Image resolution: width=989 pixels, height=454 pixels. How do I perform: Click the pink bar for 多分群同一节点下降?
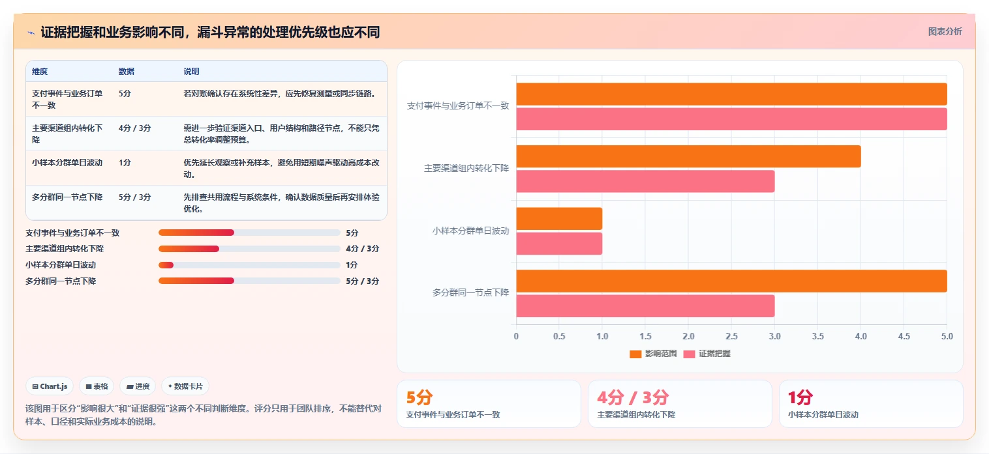[x=645, y=305]
